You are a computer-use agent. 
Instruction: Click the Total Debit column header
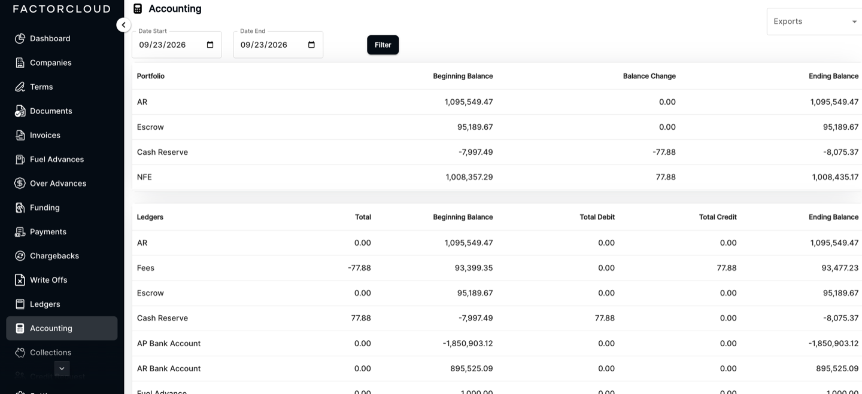click(597, 217)
